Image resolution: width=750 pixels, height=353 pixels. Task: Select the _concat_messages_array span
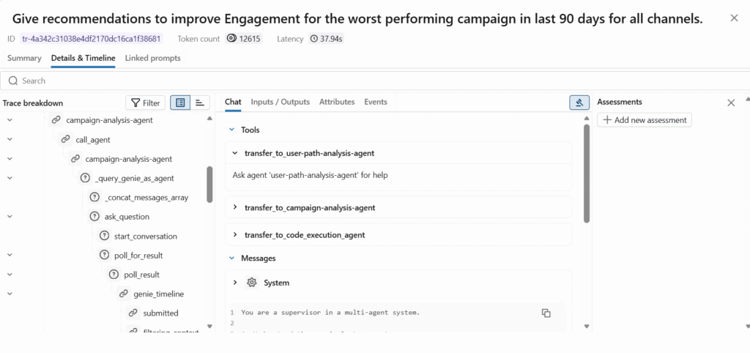146,198
